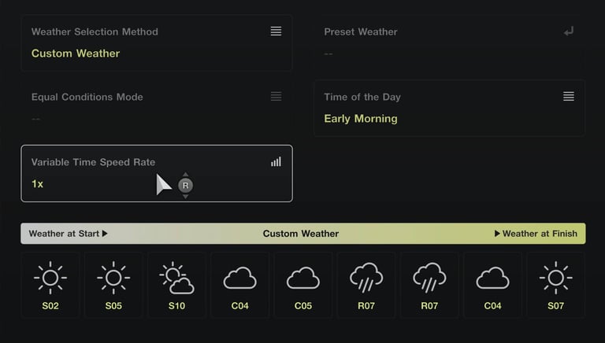Click the Weather at Finish label
Image resolution: width=605 pixels, height=343 pixels.
click(x=536, y=234)
